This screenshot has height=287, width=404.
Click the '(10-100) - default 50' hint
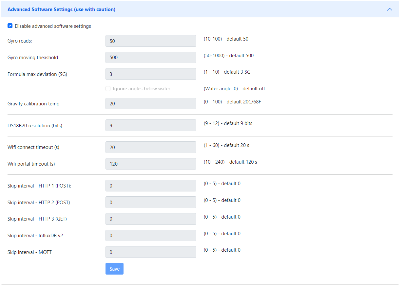pos(226,39)
